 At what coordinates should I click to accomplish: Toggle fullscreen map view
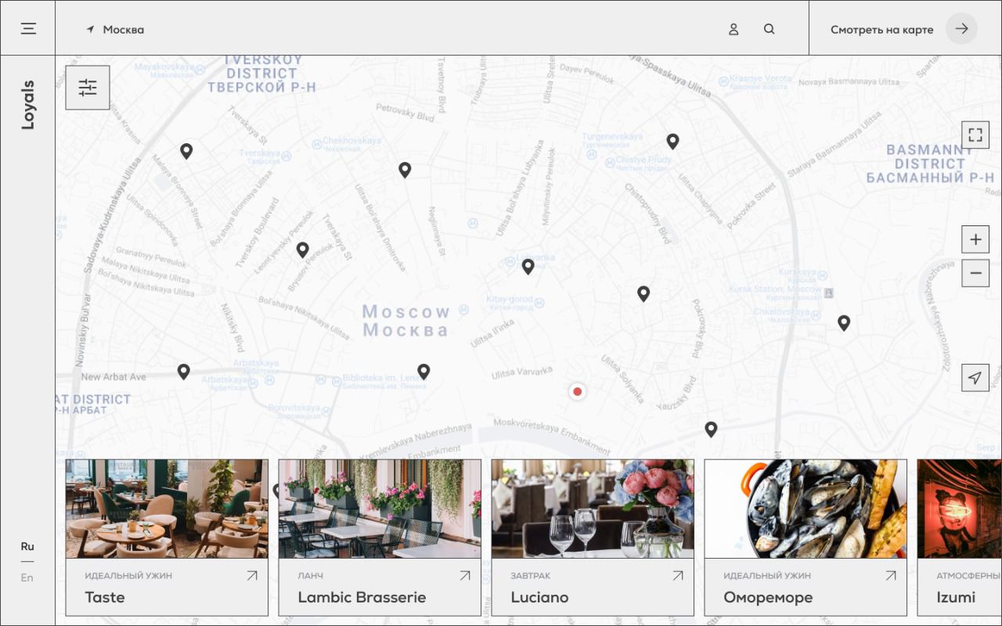975,135
